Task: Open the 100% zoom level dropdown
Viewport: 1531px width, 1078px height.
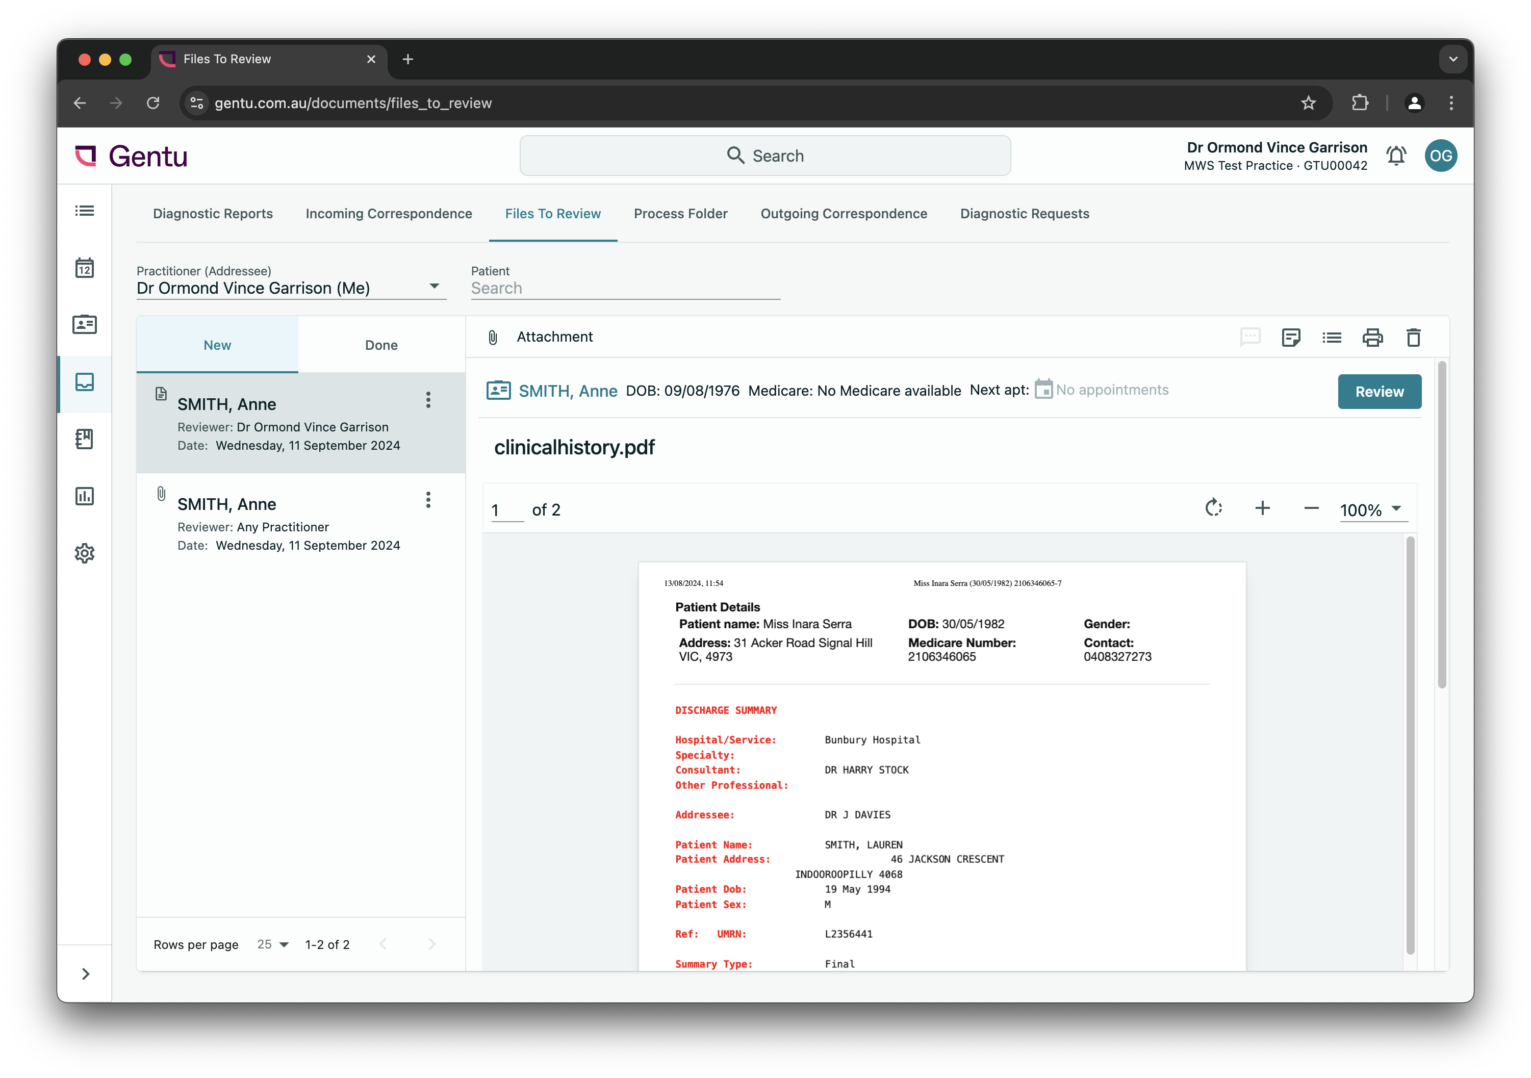Action: (x=1372, y=510)
